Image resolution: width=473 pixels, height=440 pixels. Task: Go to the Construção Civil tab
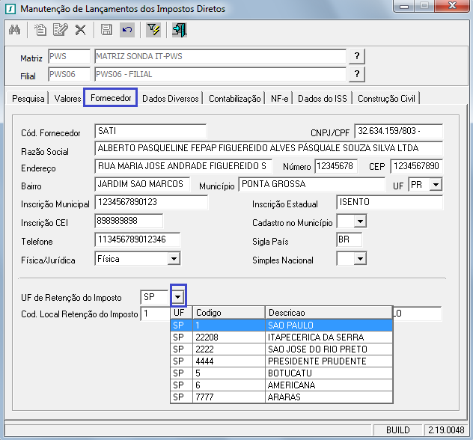[386, 98]
